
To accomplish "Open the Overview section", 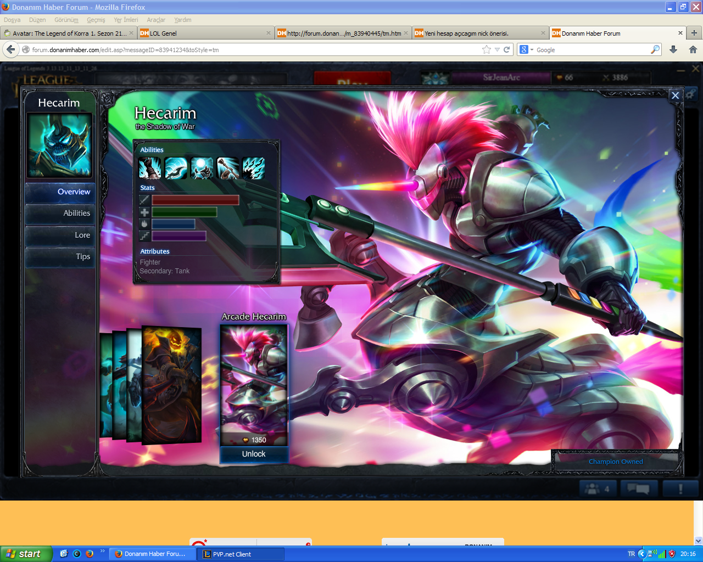I will coord(60,192).
